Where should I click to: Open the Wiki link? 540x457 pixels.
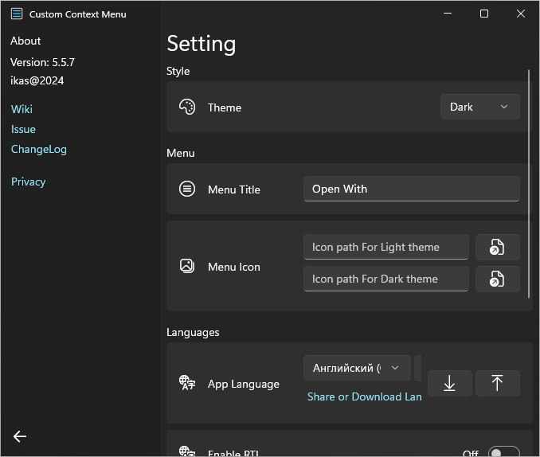[22, 109]
